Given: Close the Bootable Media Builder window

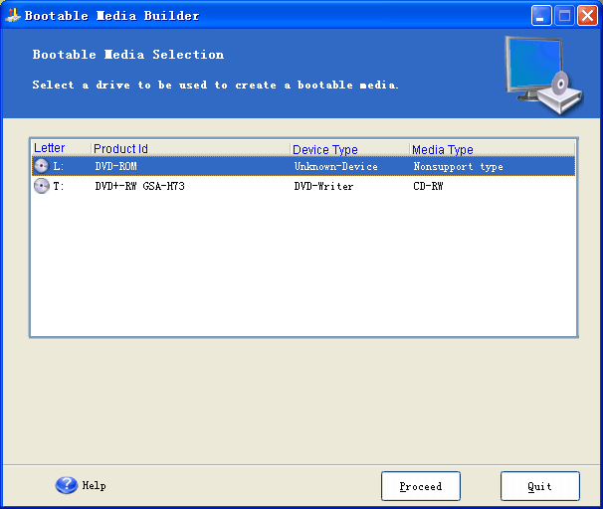Looking at the screenshot, I should click(x=587, y=16).
